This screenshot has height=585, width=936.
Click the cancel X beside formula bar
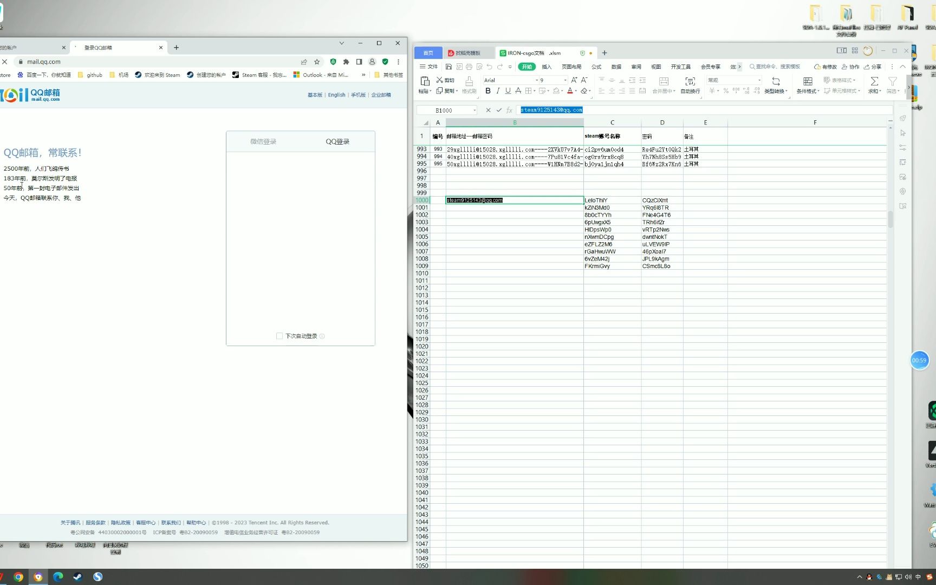pyautogui.click(x=488, y=110)
